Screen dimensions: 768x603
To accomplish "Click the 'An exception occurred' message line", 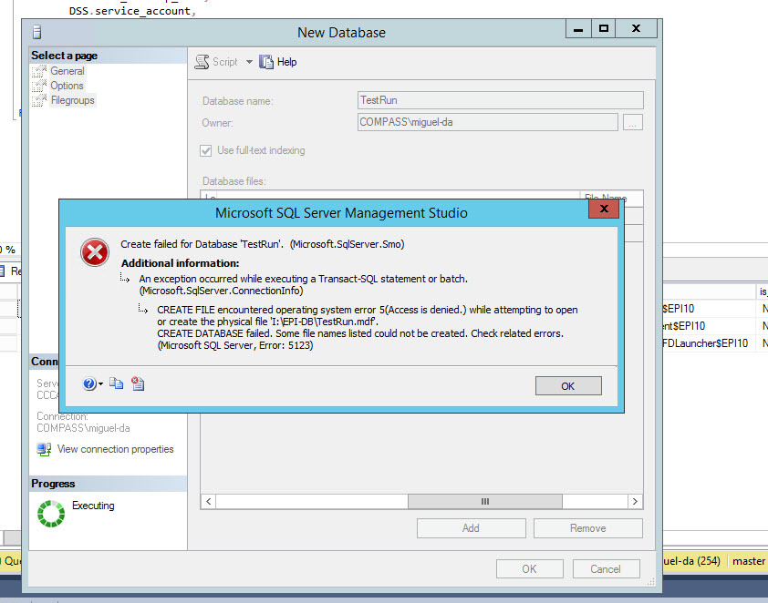I will [303, 279].
